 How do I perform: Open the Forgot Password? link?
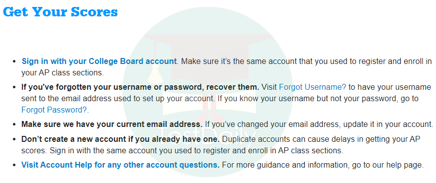[55, 110]
